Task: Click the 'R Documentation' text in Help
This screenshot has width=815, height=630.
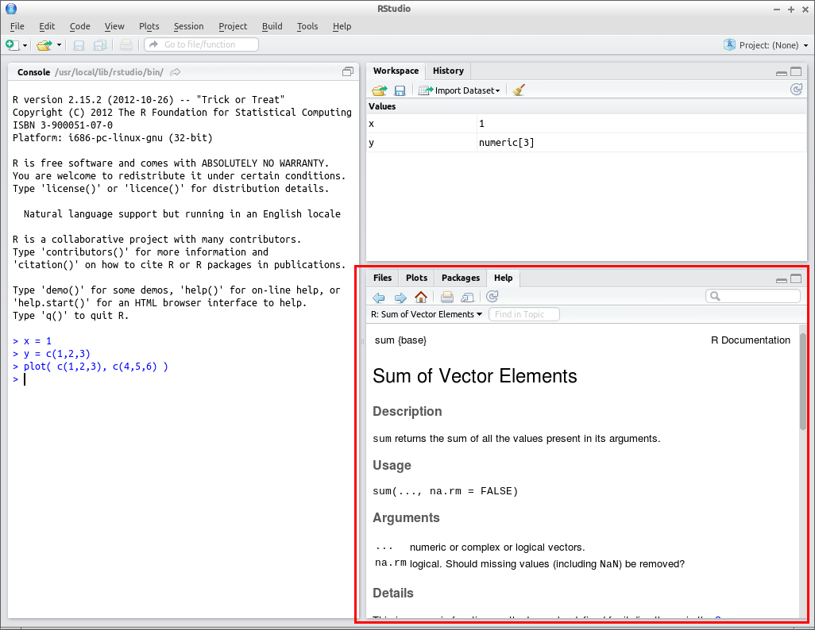Action: click(751, 340)
